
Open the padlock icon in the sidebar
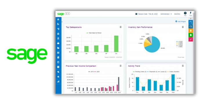point(58,34)
